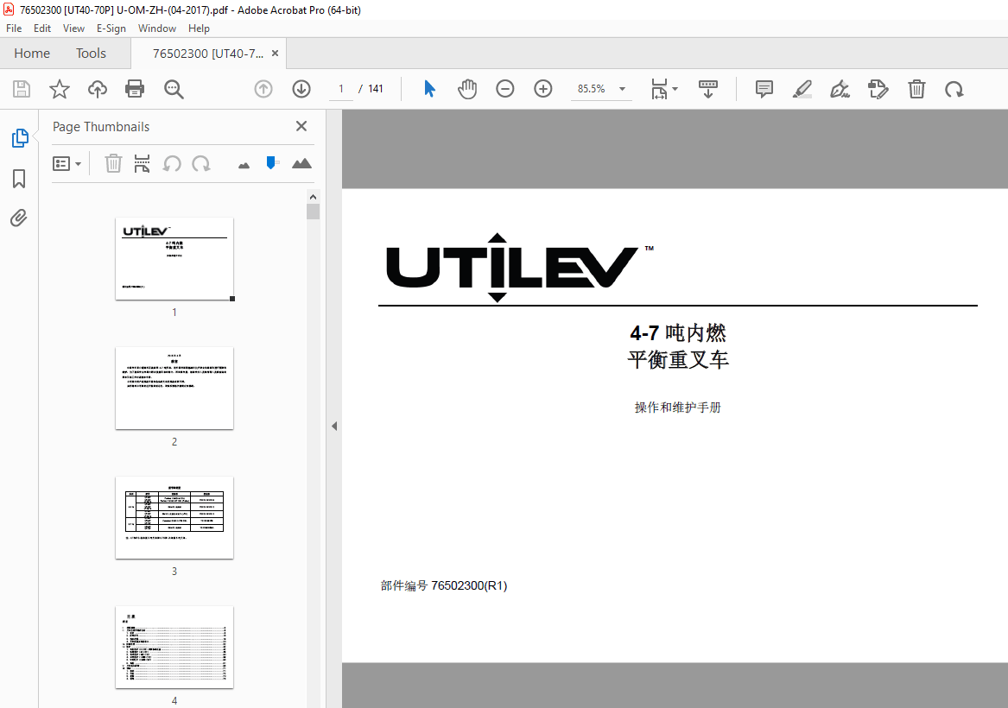The width and height of the screenshot is (1008, 708).
Task: Zoom in using the plus icon
Action: point(542,88)
